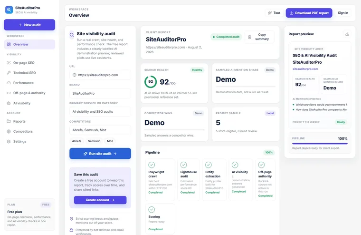Click the Report preview download icon
Viewport: 361px width, 235px height.
[347, 34]
